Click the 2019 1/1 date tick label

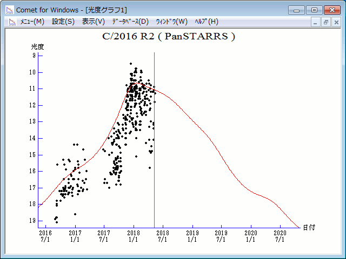point(192,235)
